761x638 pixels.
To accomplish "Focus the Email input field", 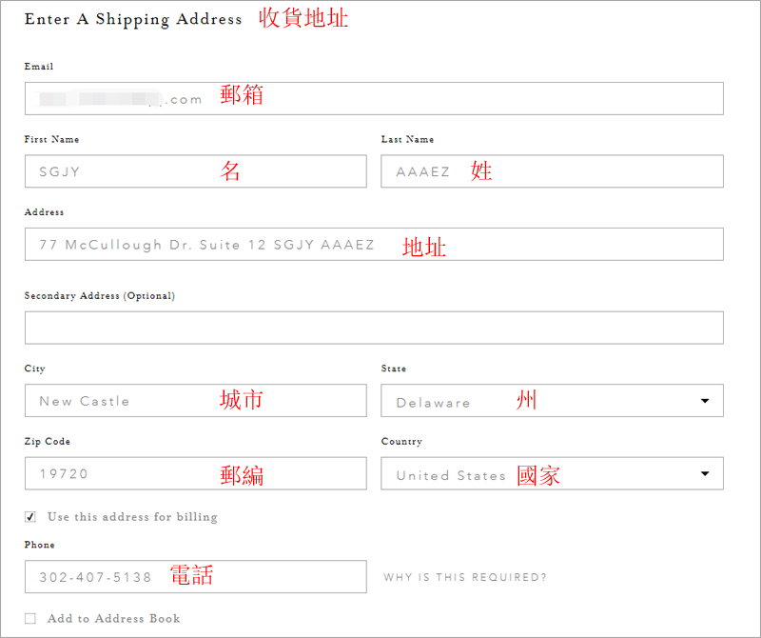I will (x=374, y=99).
